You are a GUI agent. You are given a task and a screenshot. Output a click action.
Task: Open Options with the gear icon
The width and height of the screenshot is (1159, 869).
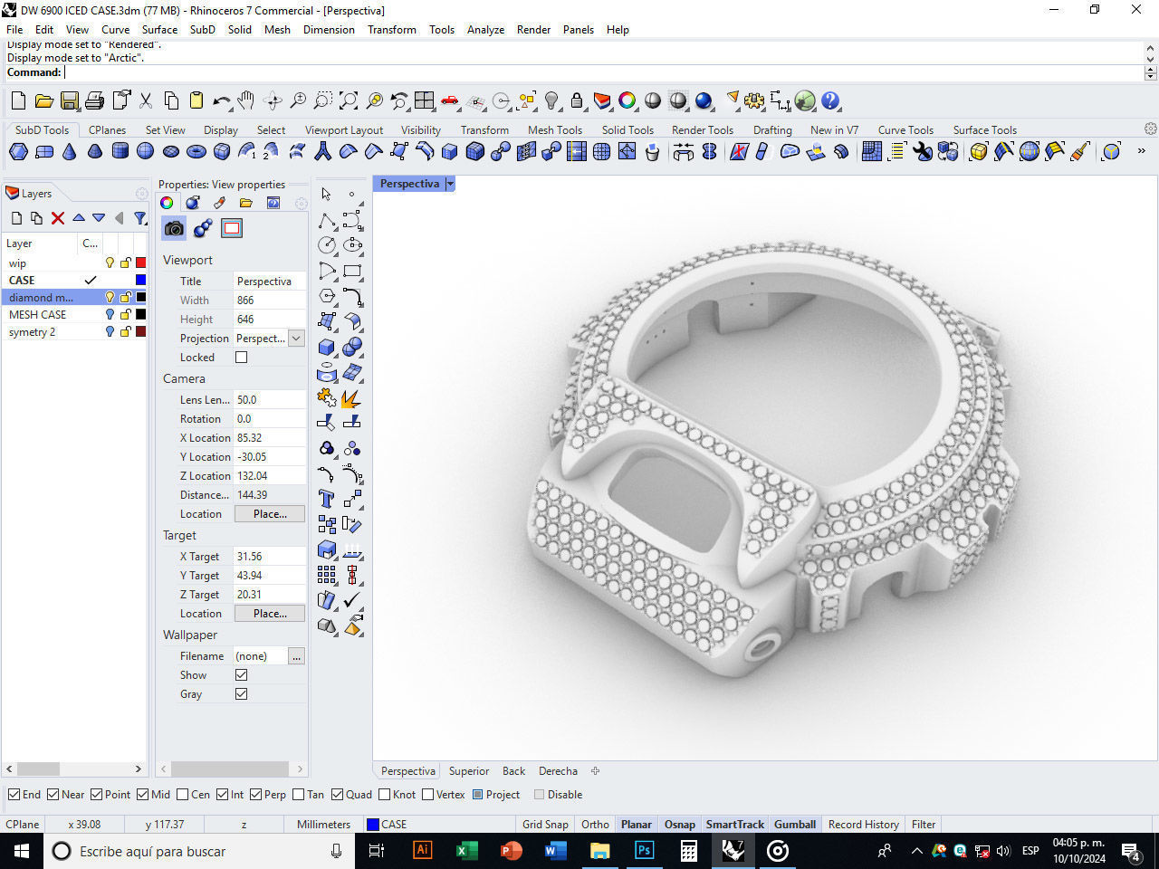pyautogui.click(x=754, y=100)
